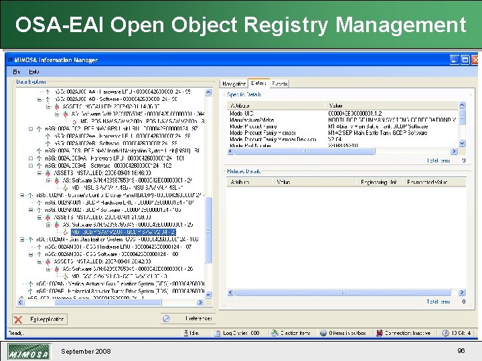This screenshot has width=482, height=361.
Task: Click the clock icon at status bar end
Action: pyautogui.click(x=445, y=333)
